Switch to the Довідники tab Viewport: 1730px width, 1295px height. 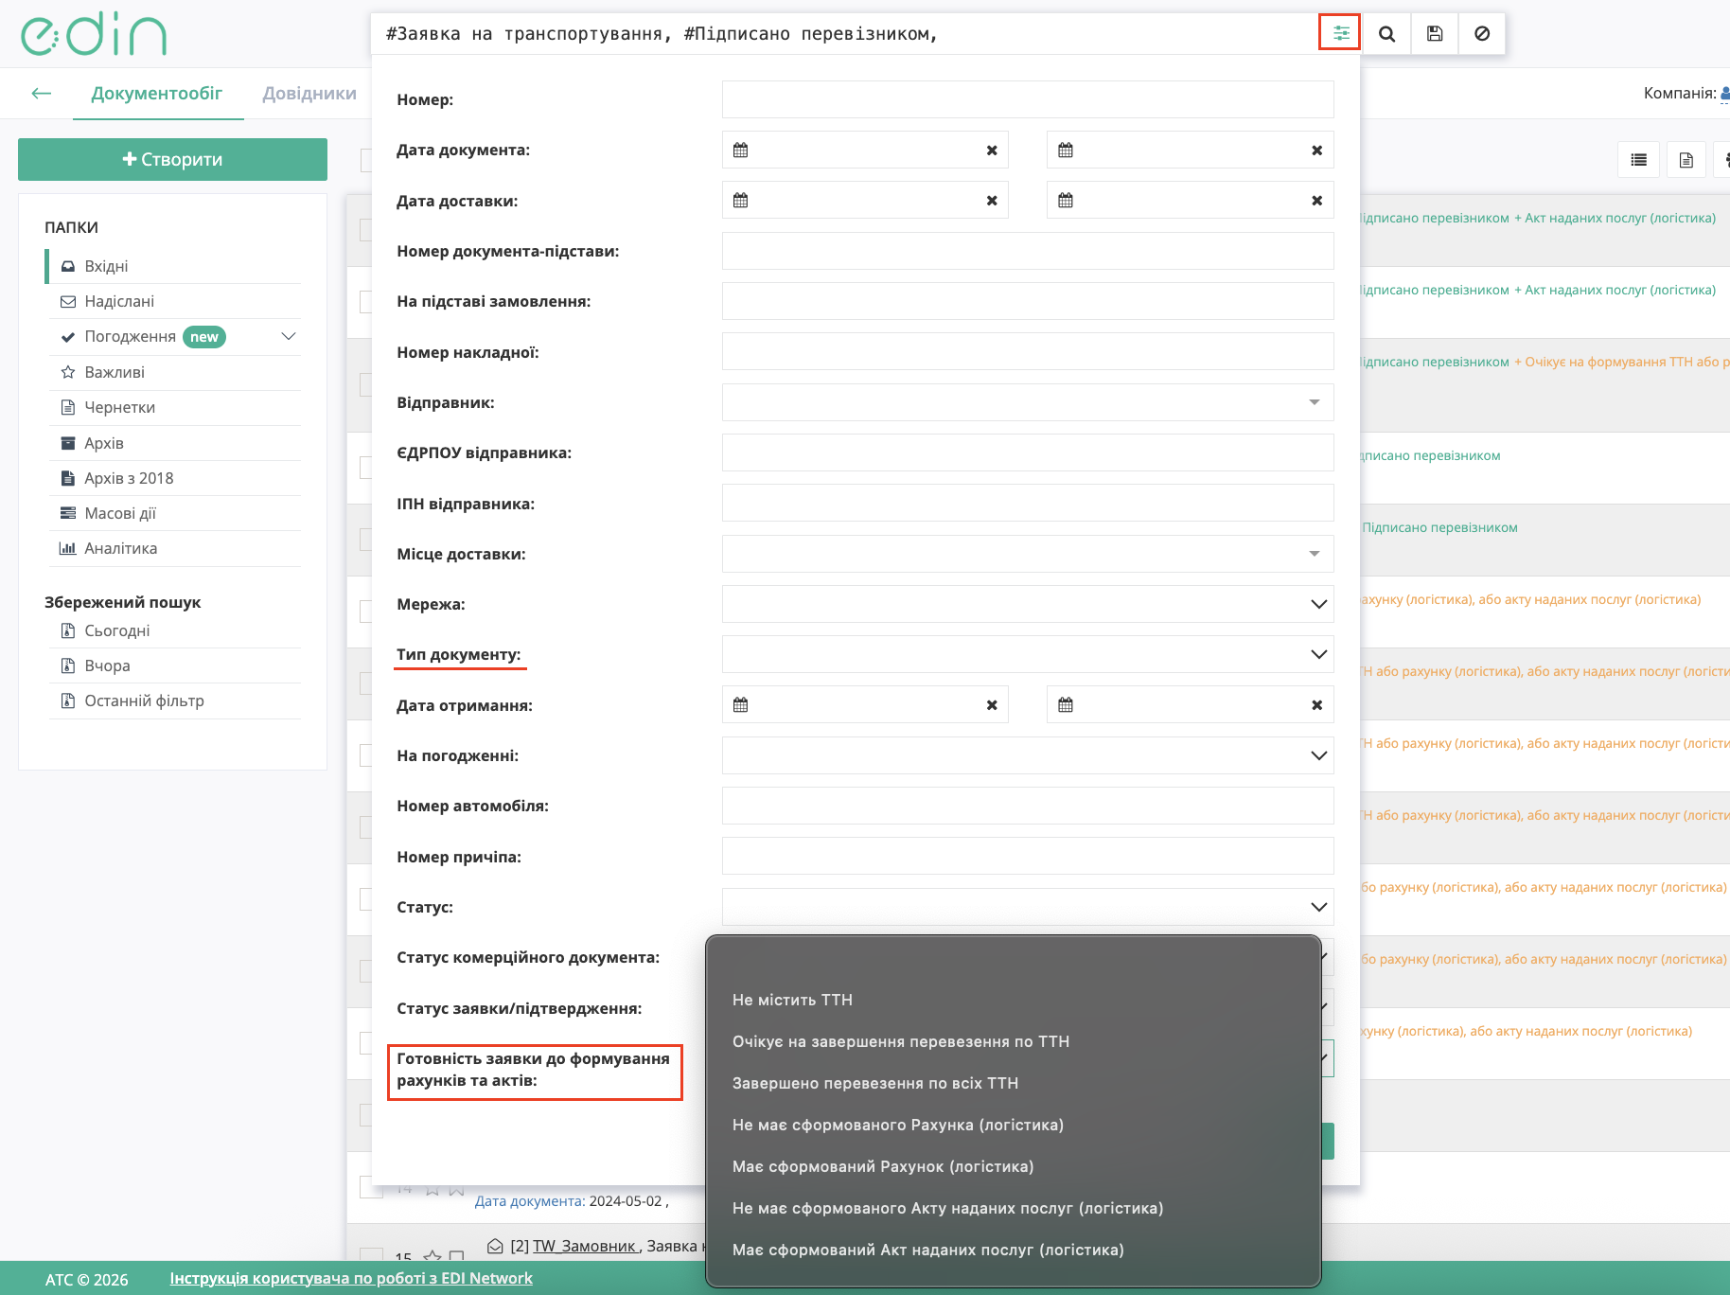point(309,93)
